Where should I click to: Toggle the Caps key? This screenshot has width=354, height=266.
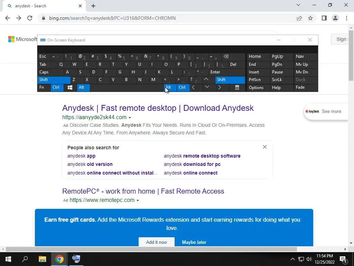coord(50,72)
